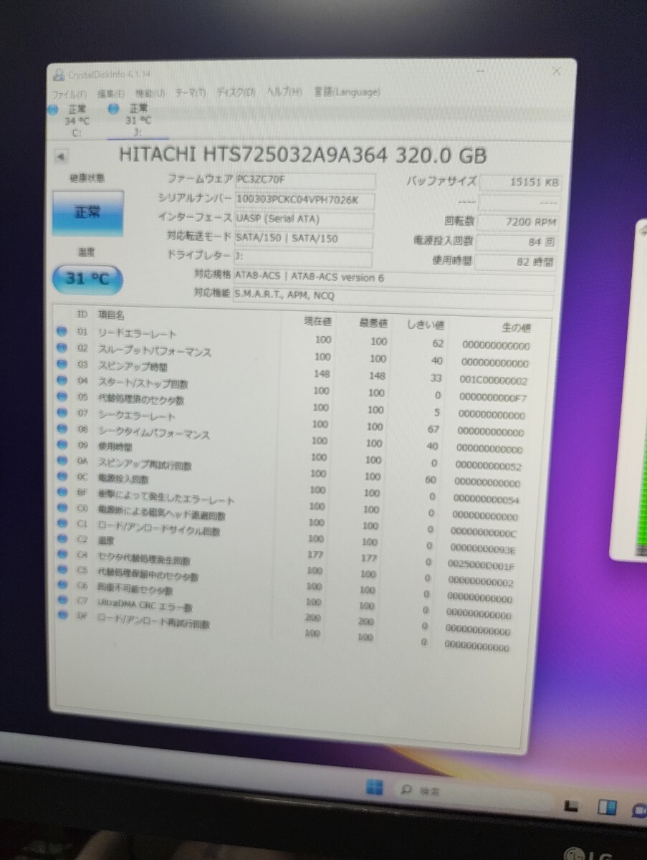Click raw value 001C00000002
The image size is (647, 860).
click(492, 381)
